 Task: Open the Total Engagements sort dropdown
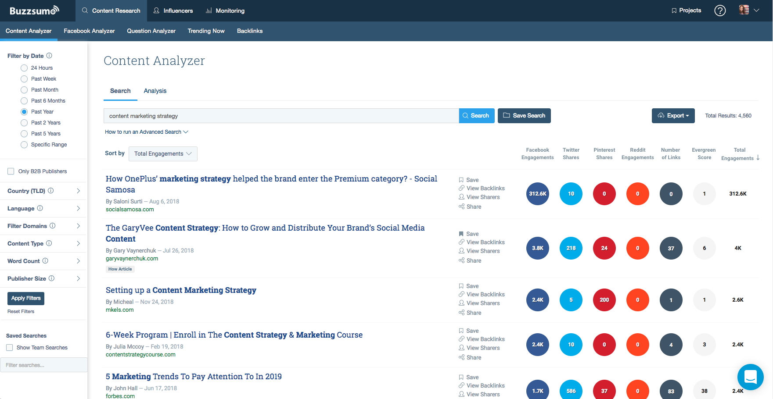coord(163,154)
